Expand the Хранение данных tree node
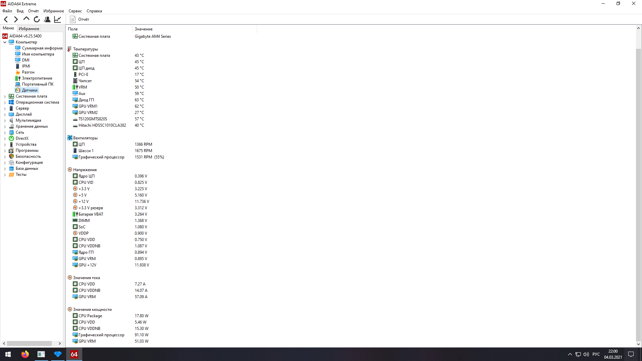The image size is (642, 361). (5, 126)
